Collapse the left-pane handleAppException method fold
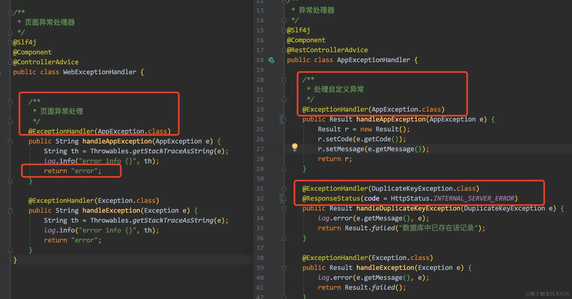 point(10,142)
